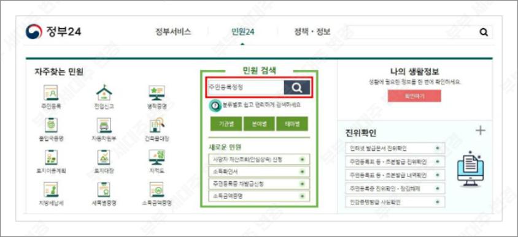Click the header search magnifier icon
The height and width of the screenshot is (237, 518).
(483, 32)
